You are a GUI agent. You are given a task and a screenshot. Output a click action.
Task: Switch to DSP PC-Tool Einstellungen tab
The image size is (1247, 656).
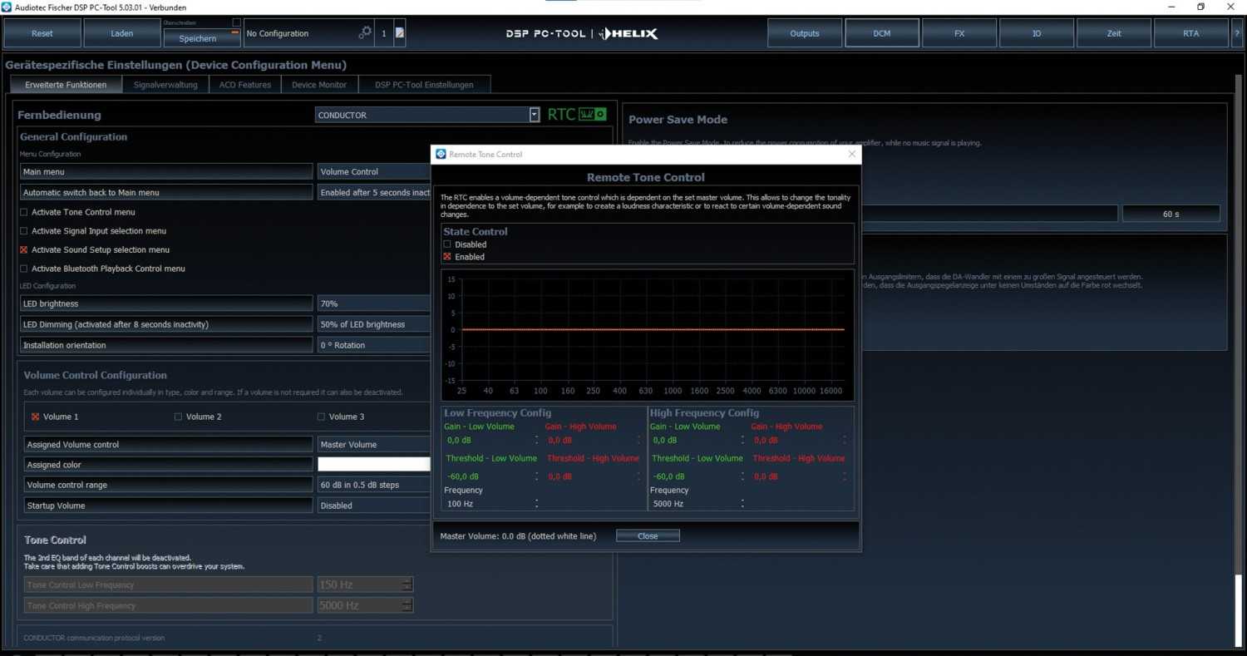coord(424,85)
